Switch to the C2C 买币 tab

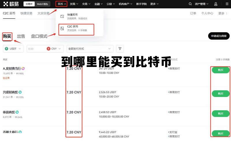point(9,13)
